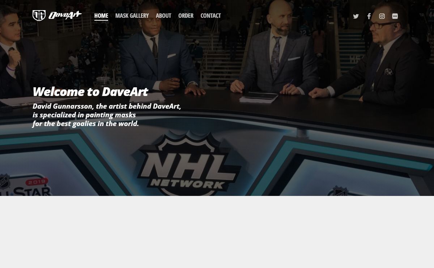The height and width of the screenshot is (268, 434).
Task: Click the NHL Network logo on the desk
Action: click(x=188, y=167)
